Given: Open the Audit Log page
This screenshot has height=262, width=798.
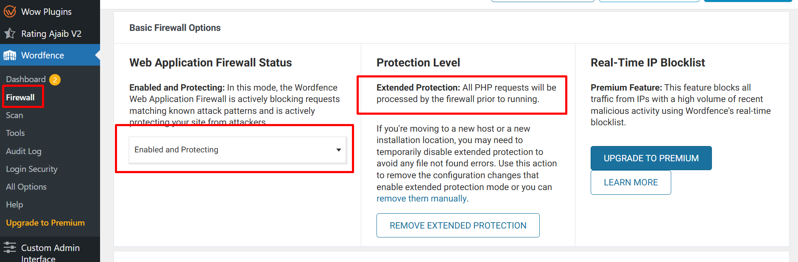Looking at the screenshot, I should coord(24,151).
